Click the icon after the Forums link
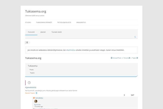The height and width of the screenshot is (109, 163). pyautogui.click(x=129, y=58)
